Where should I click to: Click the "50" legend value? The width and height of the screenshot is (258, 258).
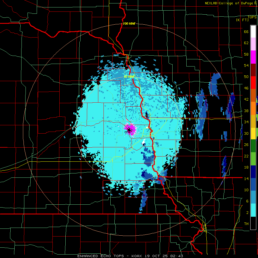(x=246, y=77)
